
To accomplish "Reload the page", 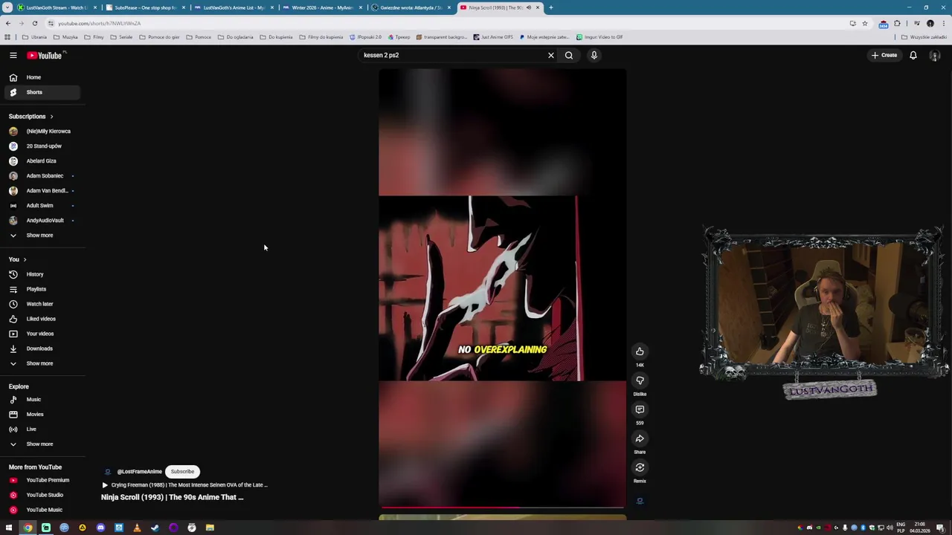I will pos(34,23).
